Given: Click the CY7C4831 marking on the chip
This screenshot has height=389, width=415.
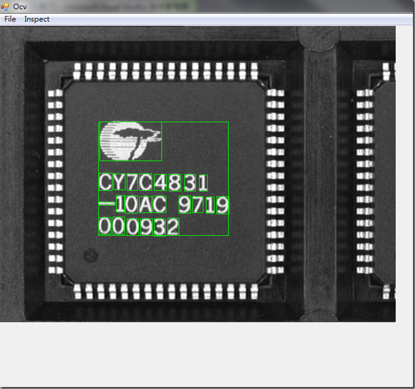Looking at the screenshot, I should pos(153,182).
